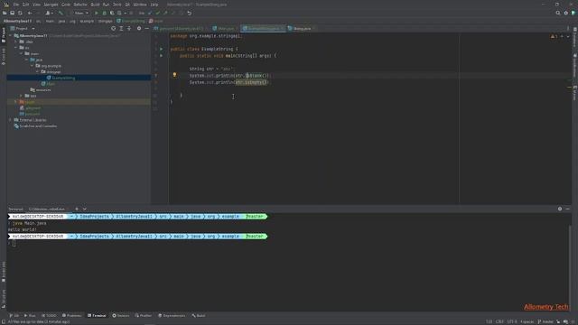Click the Git update project arrow icon
578x325 pixels.
pyautogui.click(x=150, y=13)
